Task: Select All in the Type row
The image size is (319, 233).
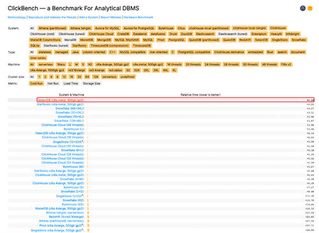Action: click(32, 52)
